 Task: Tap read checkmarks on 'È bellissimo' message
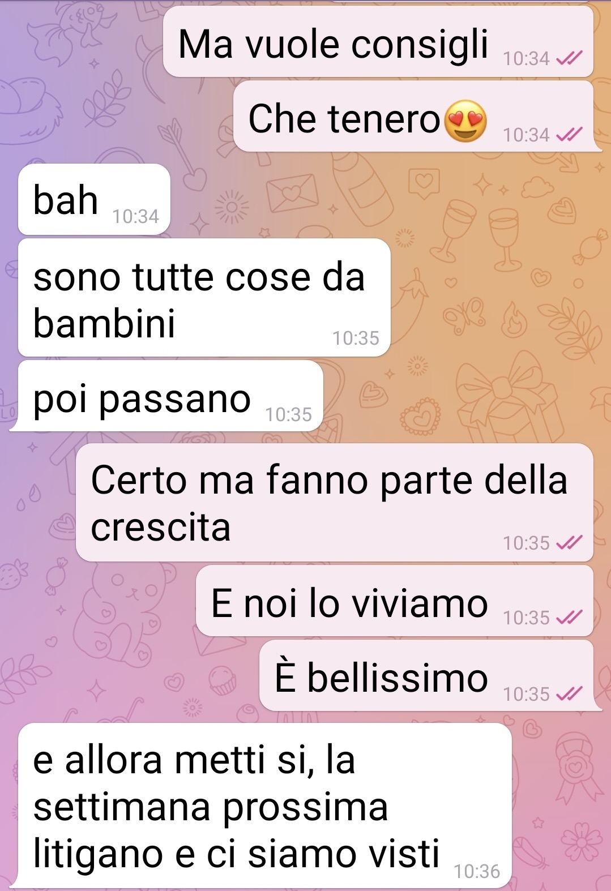(x=569, y=693)
